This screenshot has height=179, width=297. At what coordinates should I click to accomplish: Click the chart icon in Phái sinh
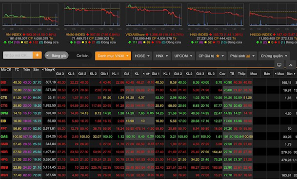pyautogui.click(x=248, y=56)
